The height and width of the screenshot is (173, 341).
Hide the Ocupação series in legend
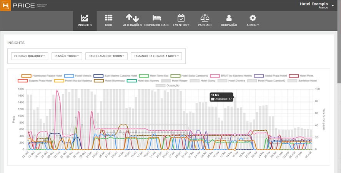161,85
